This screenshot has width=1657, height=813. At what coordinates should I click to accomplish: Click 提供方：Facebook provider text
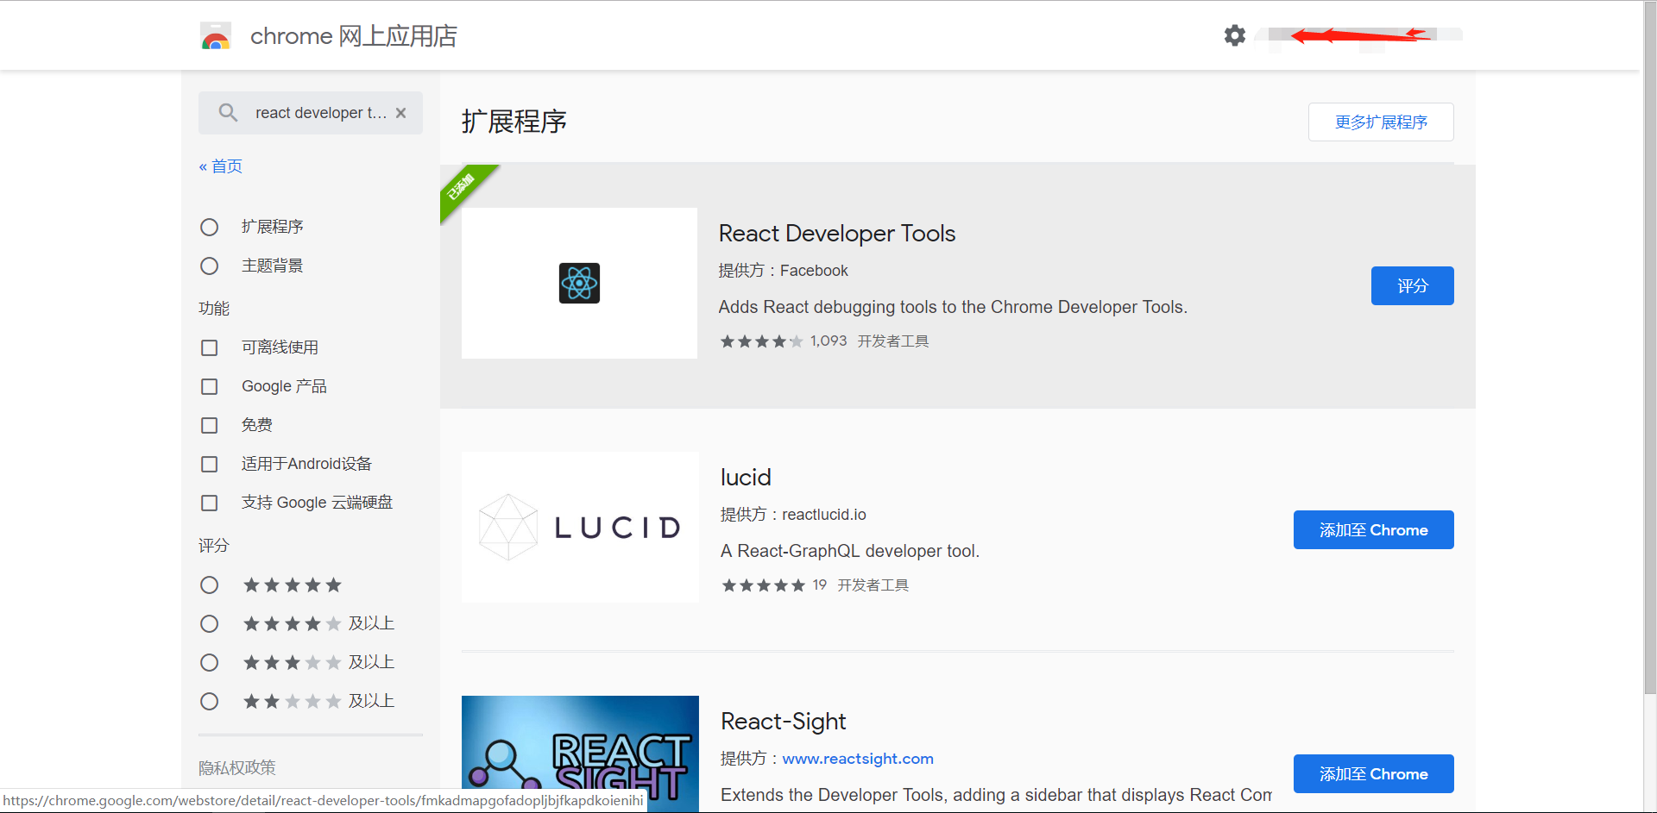point(784,271)
